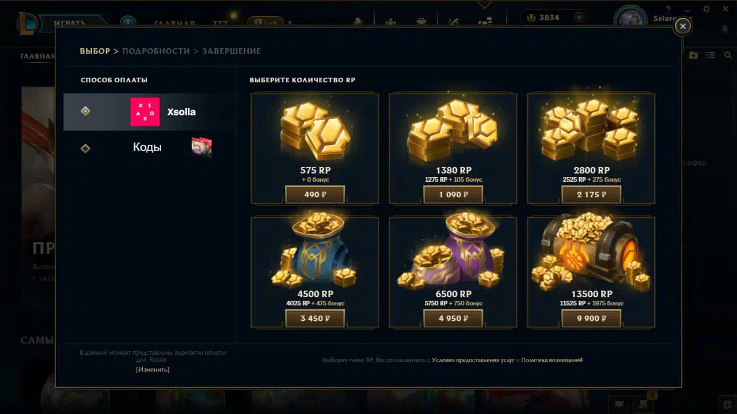
Task: Click the 2 175 ₽ price button
Action: click(x=591, y=194)
